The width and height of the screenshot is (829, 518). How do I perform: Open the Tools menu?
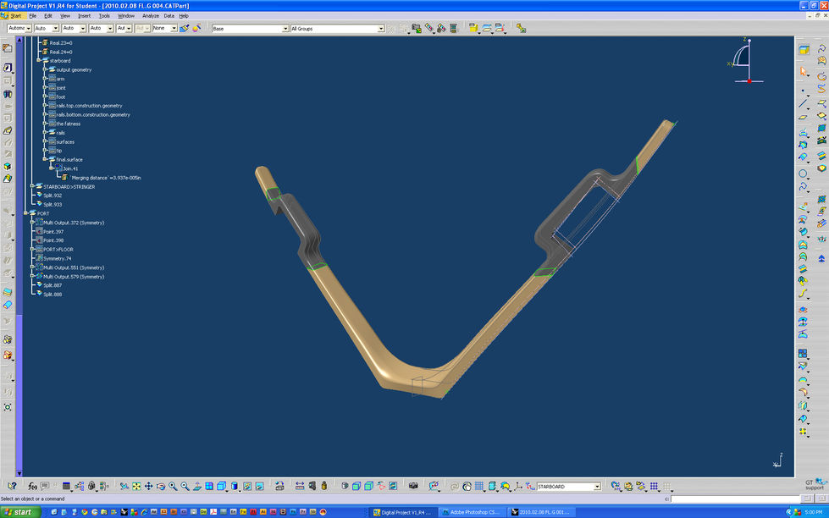pyautogui.click(x=104, y=16)
